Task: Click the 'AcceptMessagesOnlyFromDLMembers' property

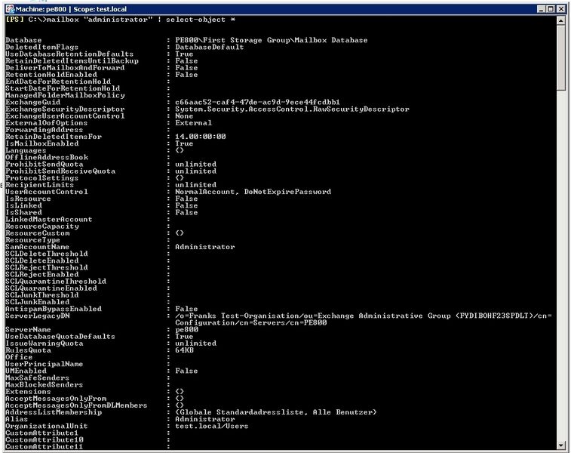Action: pos(76,405)
